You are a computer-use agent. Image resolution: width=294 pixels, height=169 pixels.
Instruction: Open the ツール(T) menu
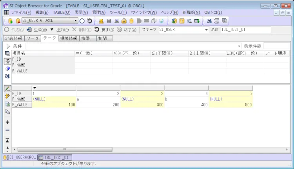click(x=118, y=13)
